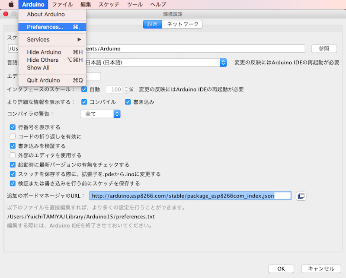
Task: Open the ヘルプ menu
Action: [158, 4]
